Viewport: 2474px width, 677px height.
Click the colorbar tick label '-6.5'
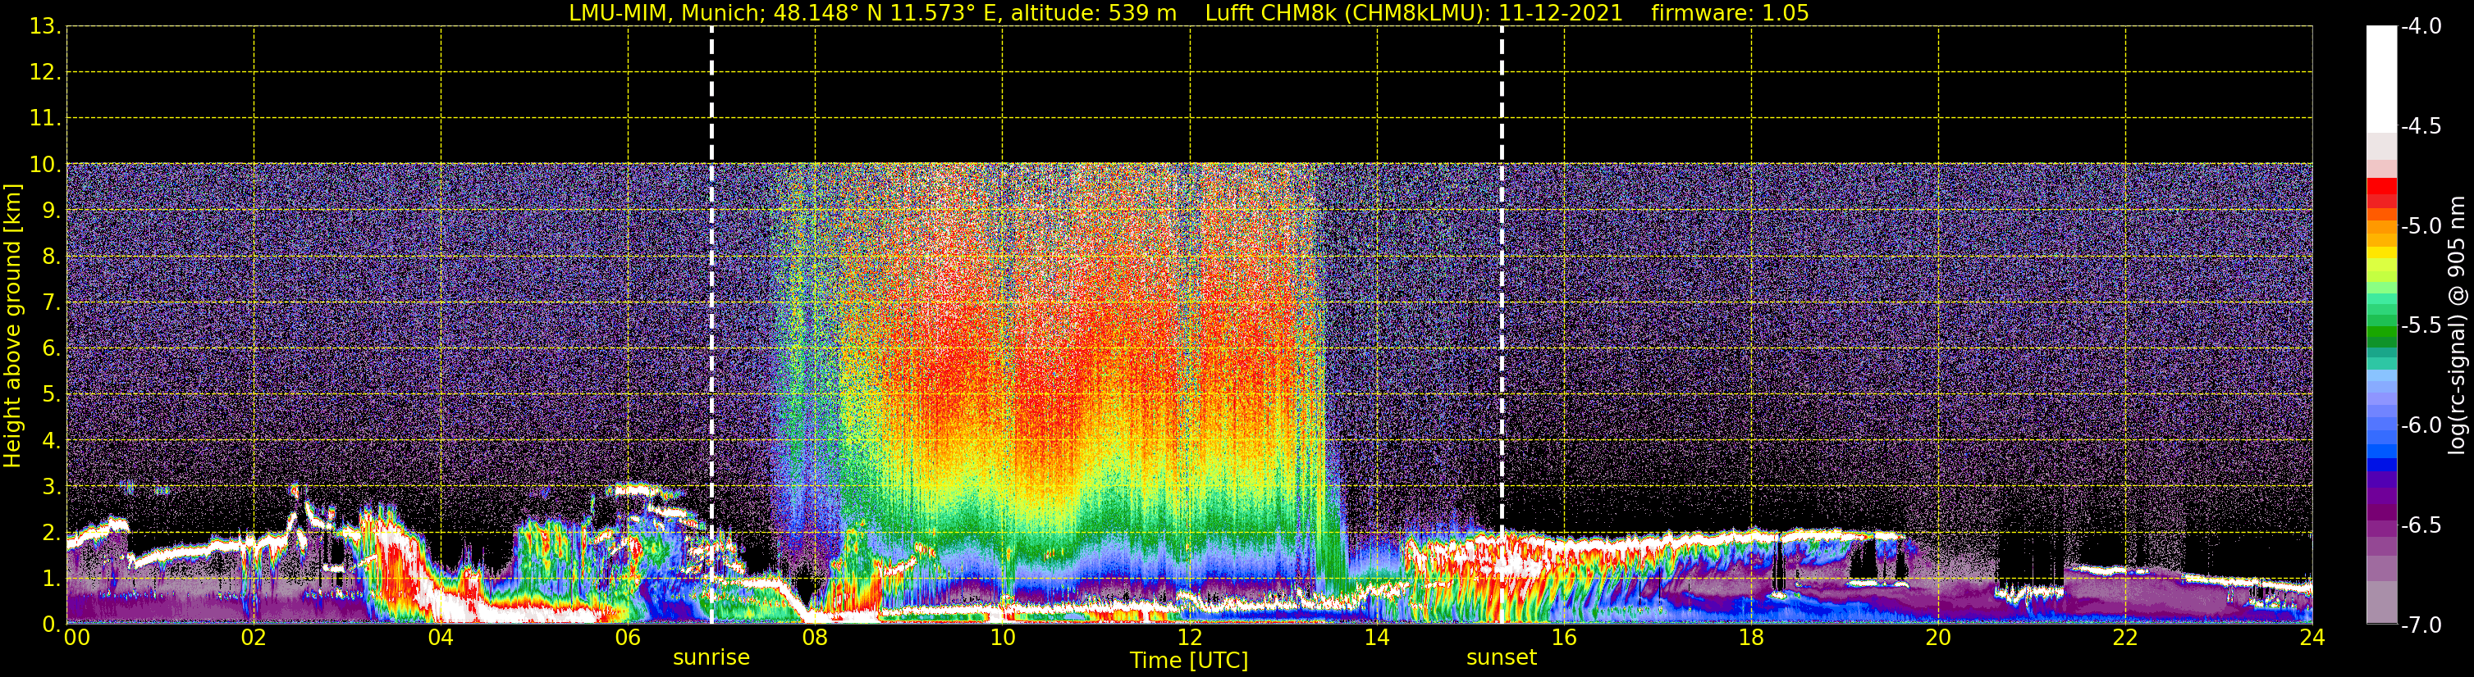click(x=2420, y=525)
